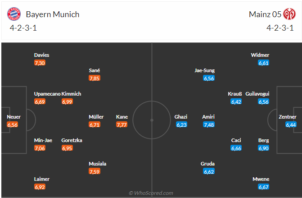The width and height of the screenshot is (302, 198).
Task: Click Kane's 7,77 rating badge
Action: point(122,124)
